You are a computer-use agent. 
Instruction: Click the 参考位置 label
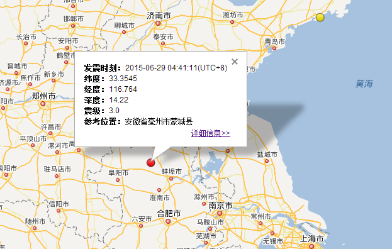103,121
